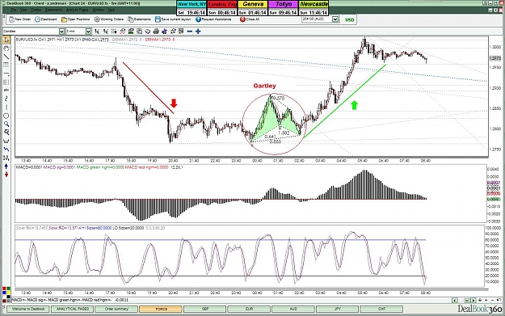The image size is (505, 316).
Task: Switch to the AUD tab
Action: pos(293,309)
